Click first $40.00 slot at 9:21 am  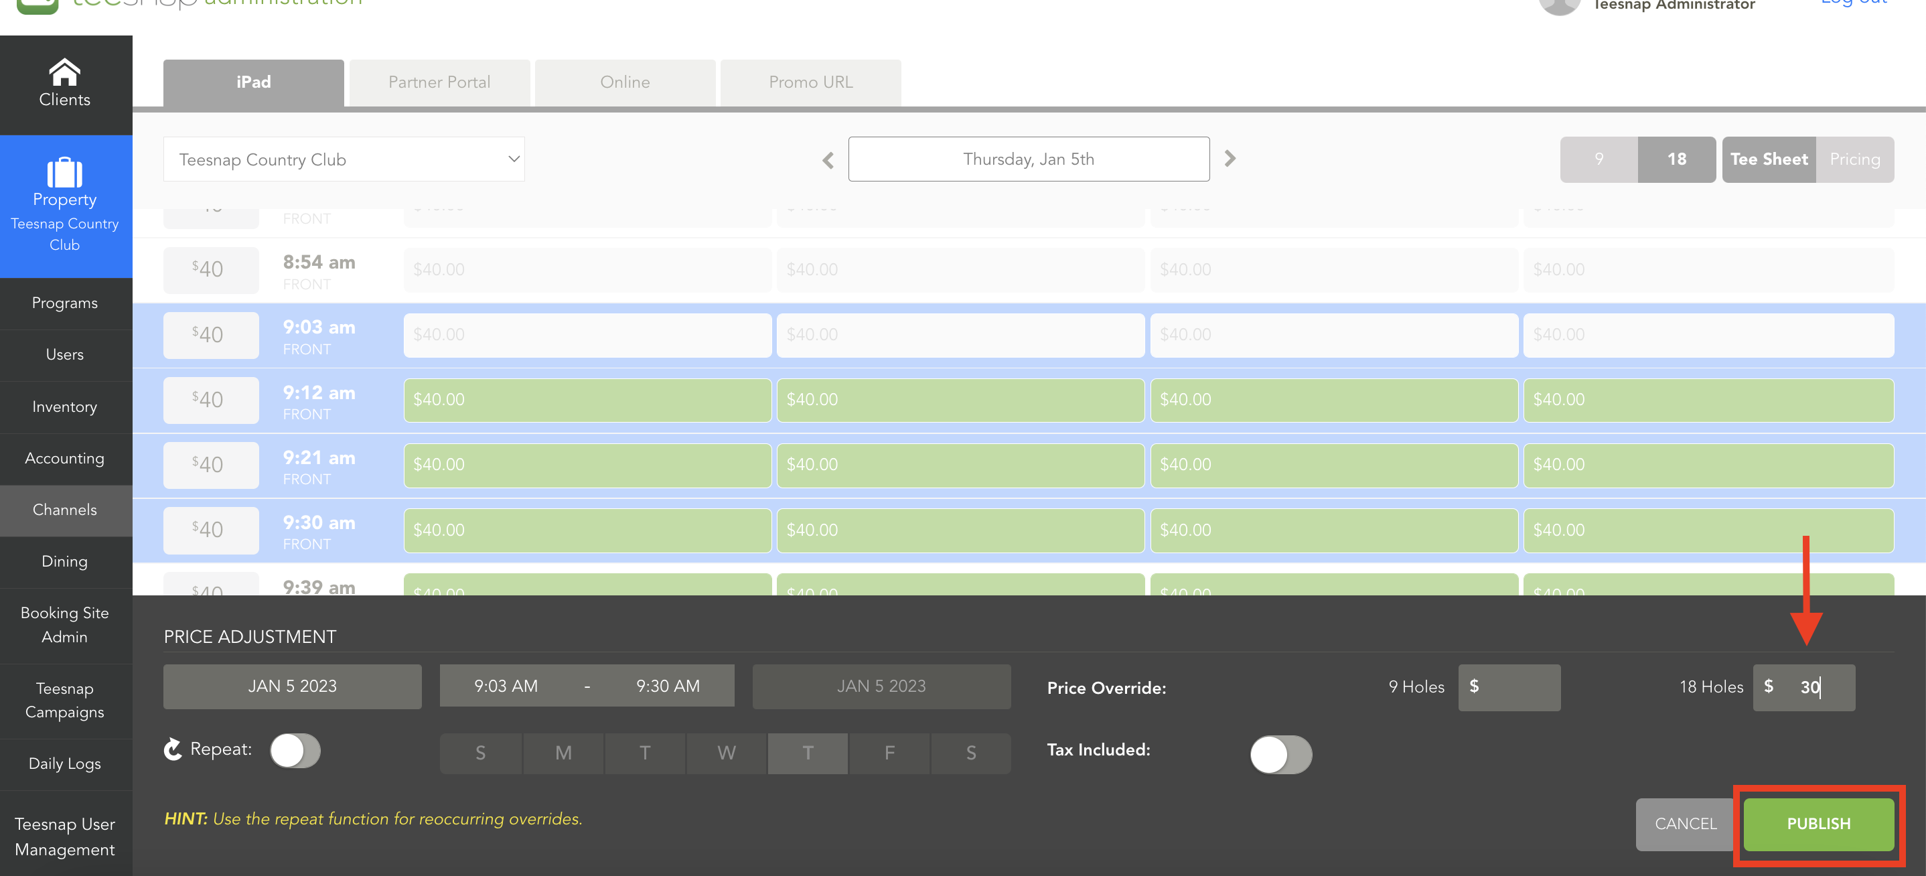(588, 465)
